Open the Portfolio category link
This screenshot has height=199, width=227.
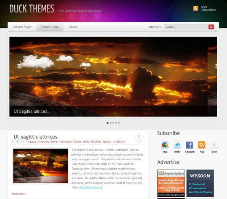pos(96,142)
